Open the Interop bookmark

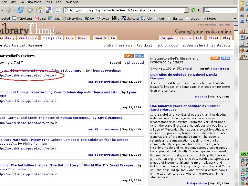tap(209, 19)
